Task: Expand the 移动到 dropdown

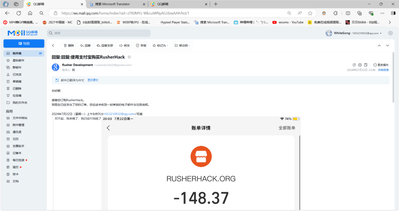Action: [182, 46]
